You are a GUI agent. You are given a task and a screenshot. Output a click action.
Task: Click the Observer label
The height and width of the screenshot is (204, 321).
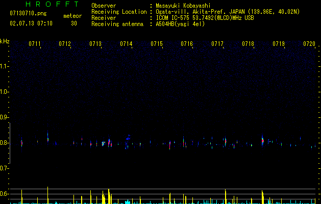coord(104,6)
